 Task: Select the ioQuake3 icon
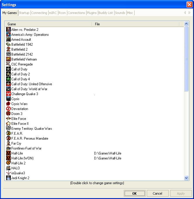pyautogui.click(x=8, y=173)
